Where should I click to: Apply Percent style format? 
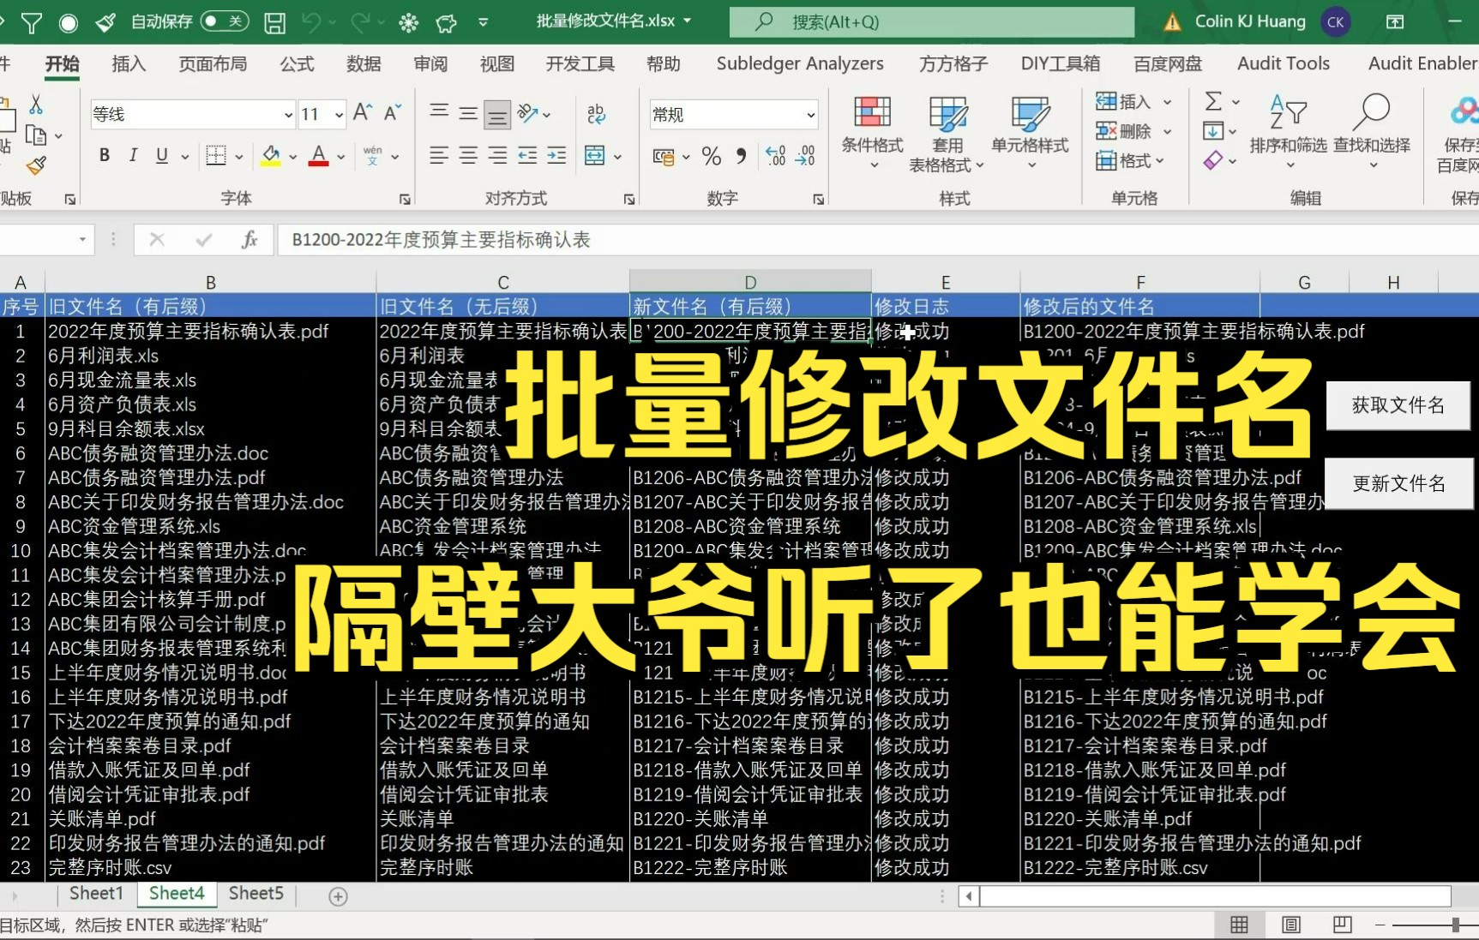coord(711,156)
